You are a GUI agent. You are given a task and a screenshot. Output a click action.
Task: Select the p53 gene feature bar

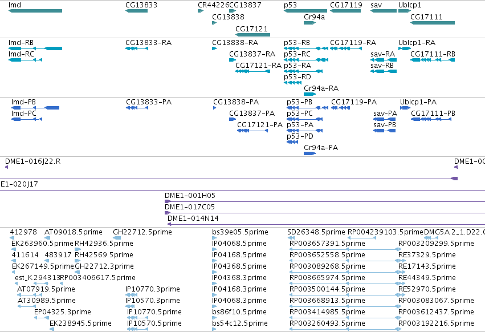[x=305, y=11]
